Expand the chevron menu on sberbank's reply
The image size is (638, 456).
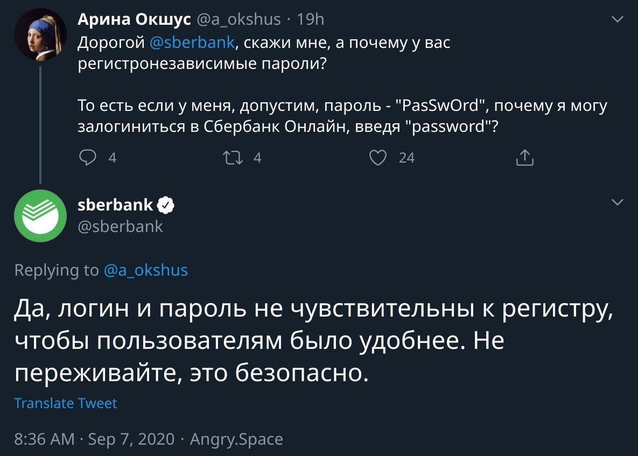pyautogui.click(x=617, y=202)
